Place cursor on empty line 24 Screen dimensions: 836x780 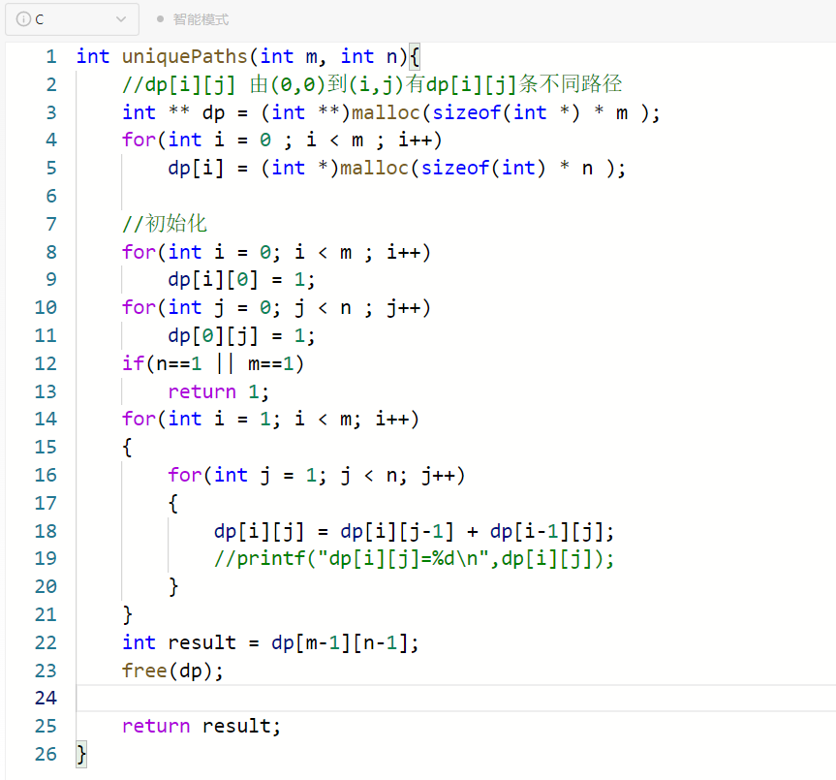point(456,698)
